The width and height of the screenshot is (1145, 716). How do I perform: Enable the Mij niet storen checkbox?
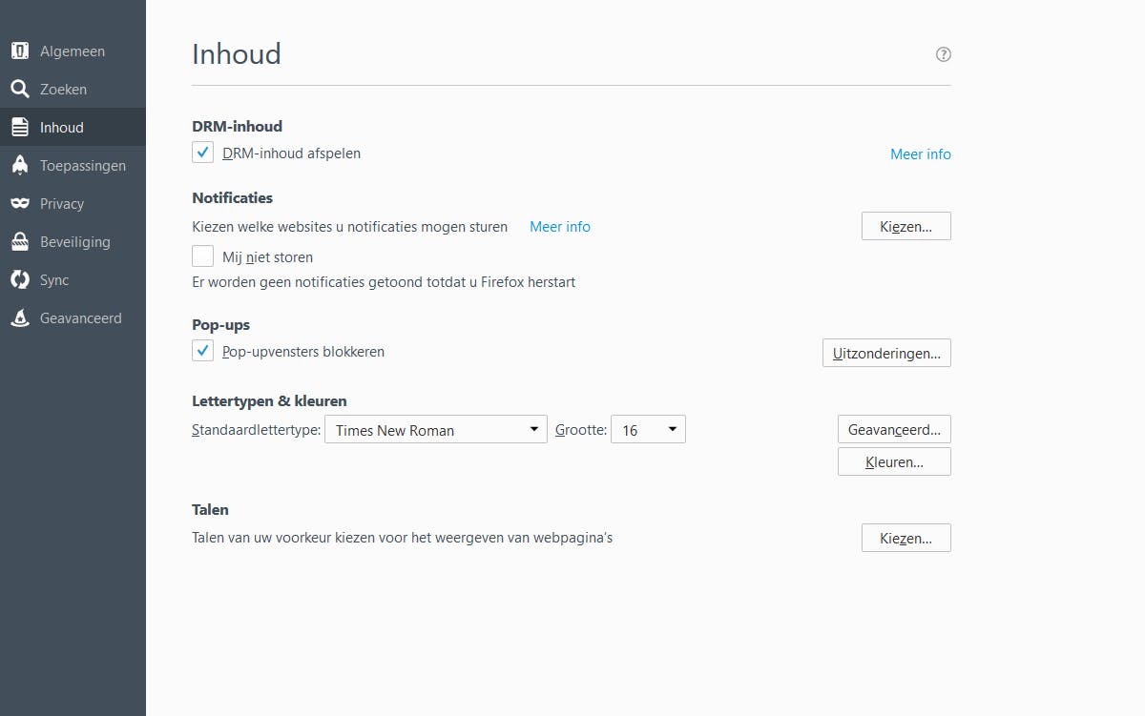[202, 256]
